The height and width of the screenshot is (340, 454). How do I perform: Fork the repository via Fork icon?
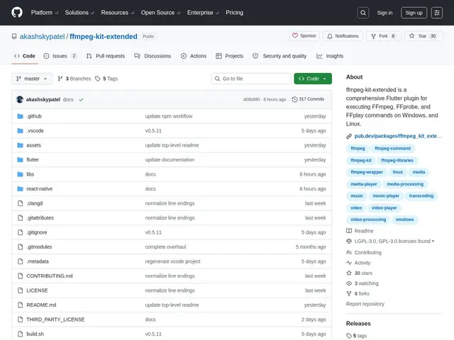373,36
